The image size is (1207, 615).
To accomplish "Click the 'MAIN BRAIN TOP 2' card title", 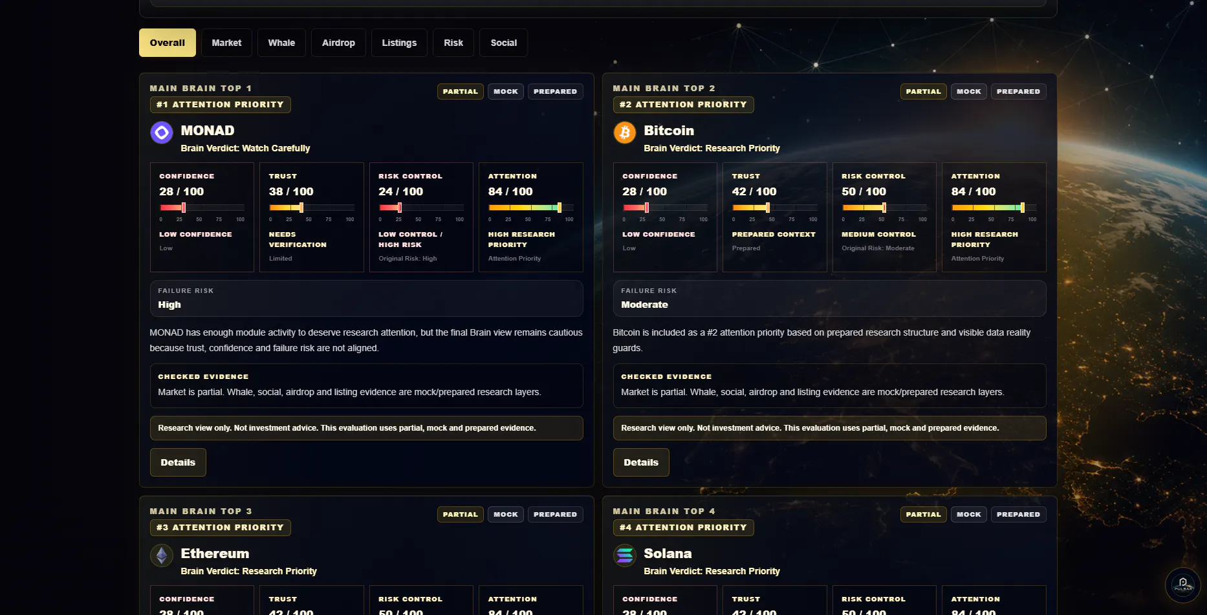I will 664,89.
